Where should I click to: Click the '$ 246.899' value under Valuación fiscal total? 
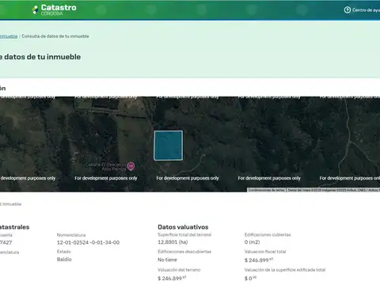coord(259,260)
